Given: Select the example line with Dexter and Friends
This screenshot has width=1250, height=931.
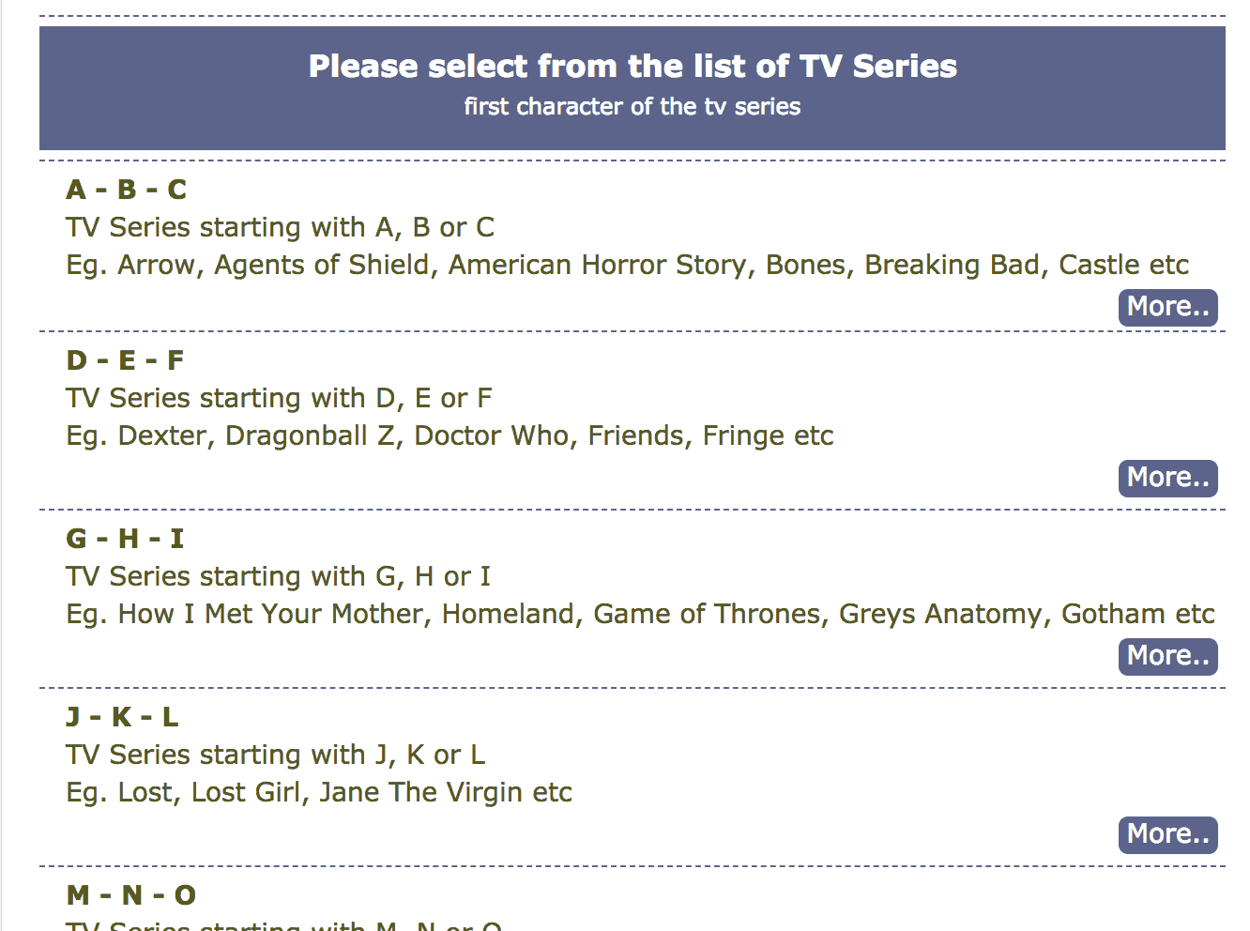Looking at the screenshot, I should click(450, 435).
